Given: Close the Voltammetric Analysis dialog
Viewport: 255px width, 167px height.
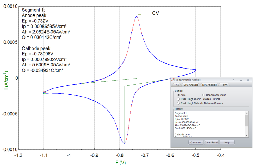Looking at the screenshot, I should click(247, 80).
